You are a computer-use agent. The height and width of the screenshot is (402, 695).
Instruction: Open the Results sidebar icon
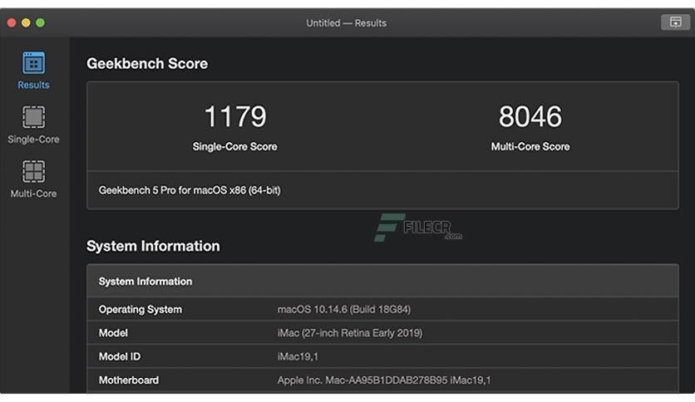click(x=34, y=63)
